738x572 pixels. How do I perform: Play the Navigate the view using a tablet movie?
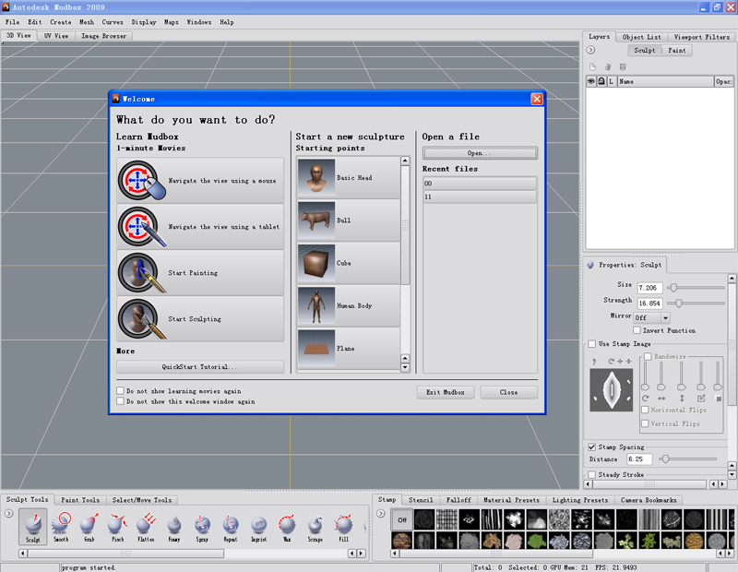pos(200,226)
